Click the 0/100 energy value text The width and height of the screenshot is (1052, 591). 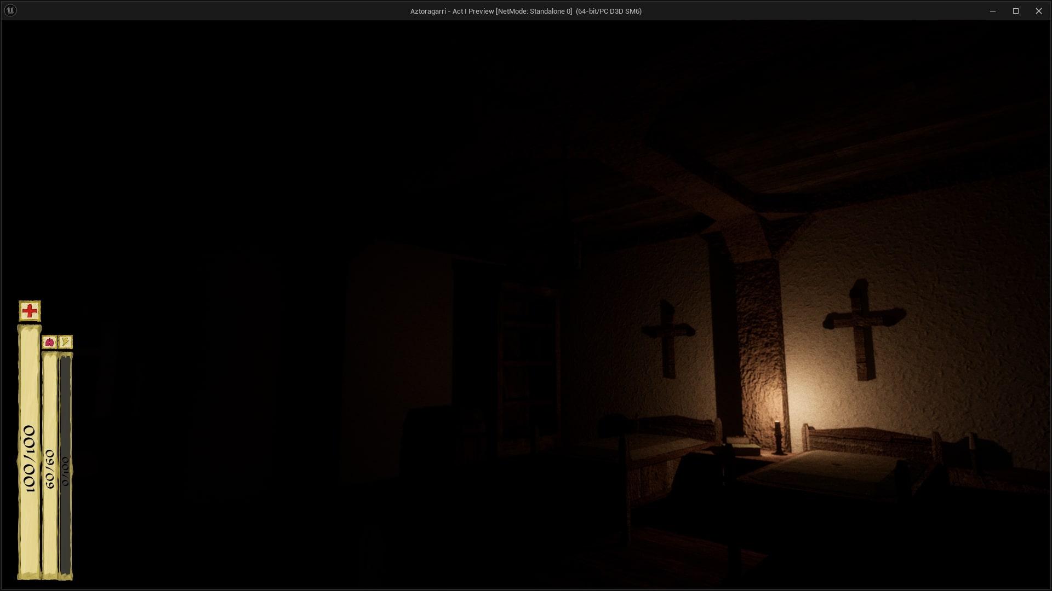tap(65, 472)
